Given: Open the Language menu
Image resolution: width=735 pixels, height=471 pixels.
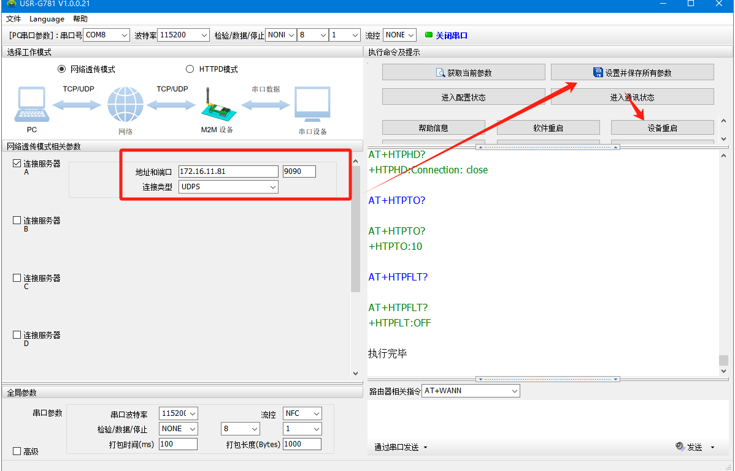Looking at the screenshot, I should [x=47, y=19].
